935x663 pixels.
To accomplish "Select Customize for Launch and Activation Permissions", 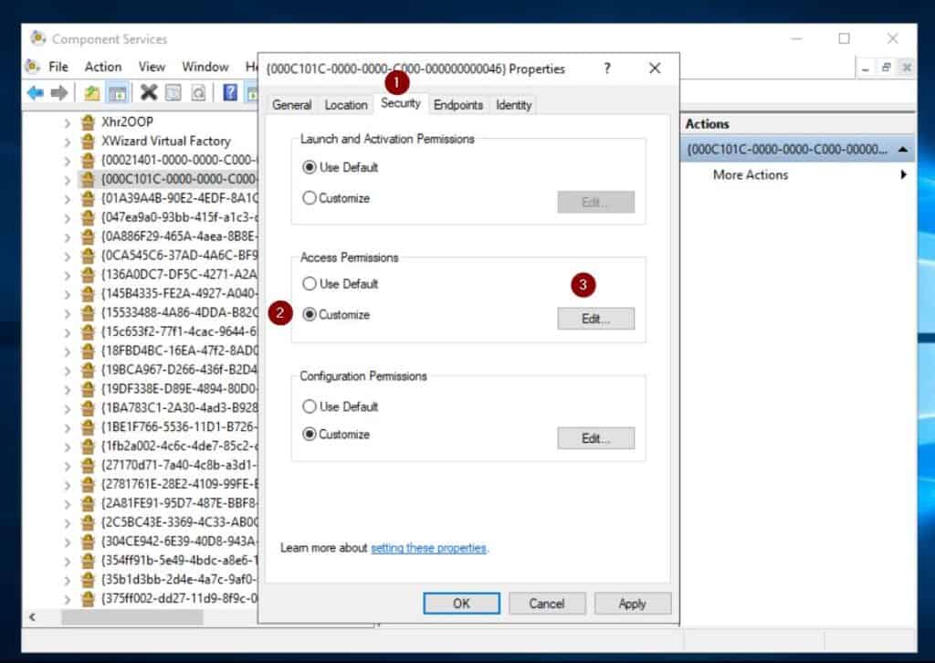I will pos(309,198).
